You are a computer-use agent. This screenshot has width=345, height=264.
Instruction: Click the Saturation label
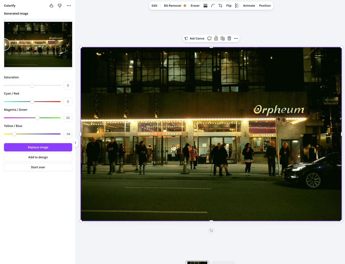point(11,77)
